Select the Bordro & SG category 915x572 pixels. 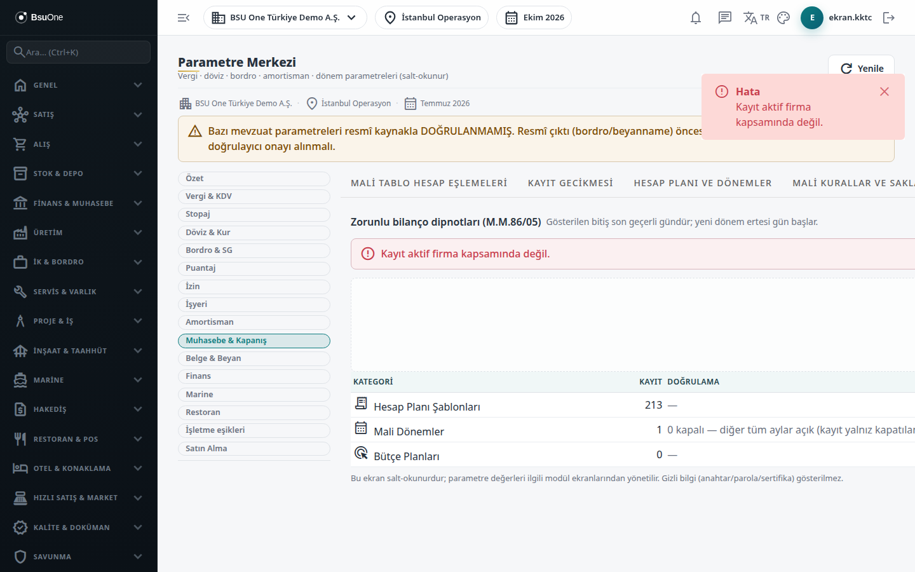pos(254,250)
